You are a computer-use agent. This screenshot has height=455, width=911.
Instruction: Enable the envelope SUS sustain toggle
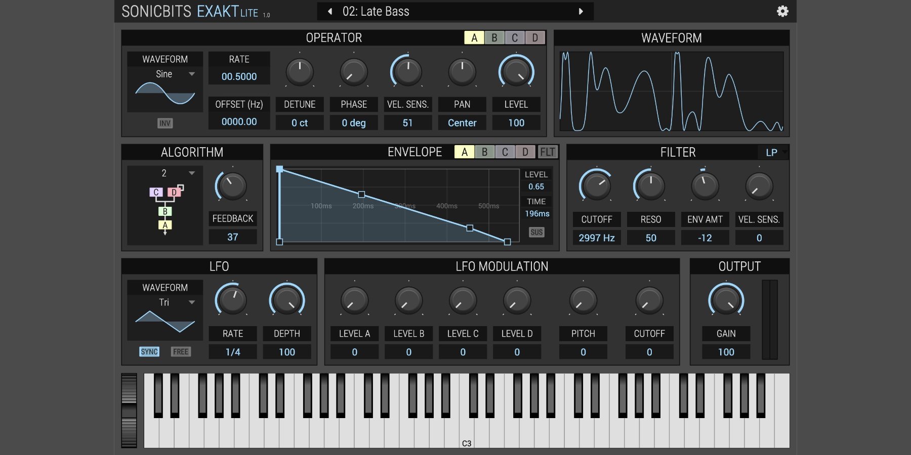click(536, 232)
